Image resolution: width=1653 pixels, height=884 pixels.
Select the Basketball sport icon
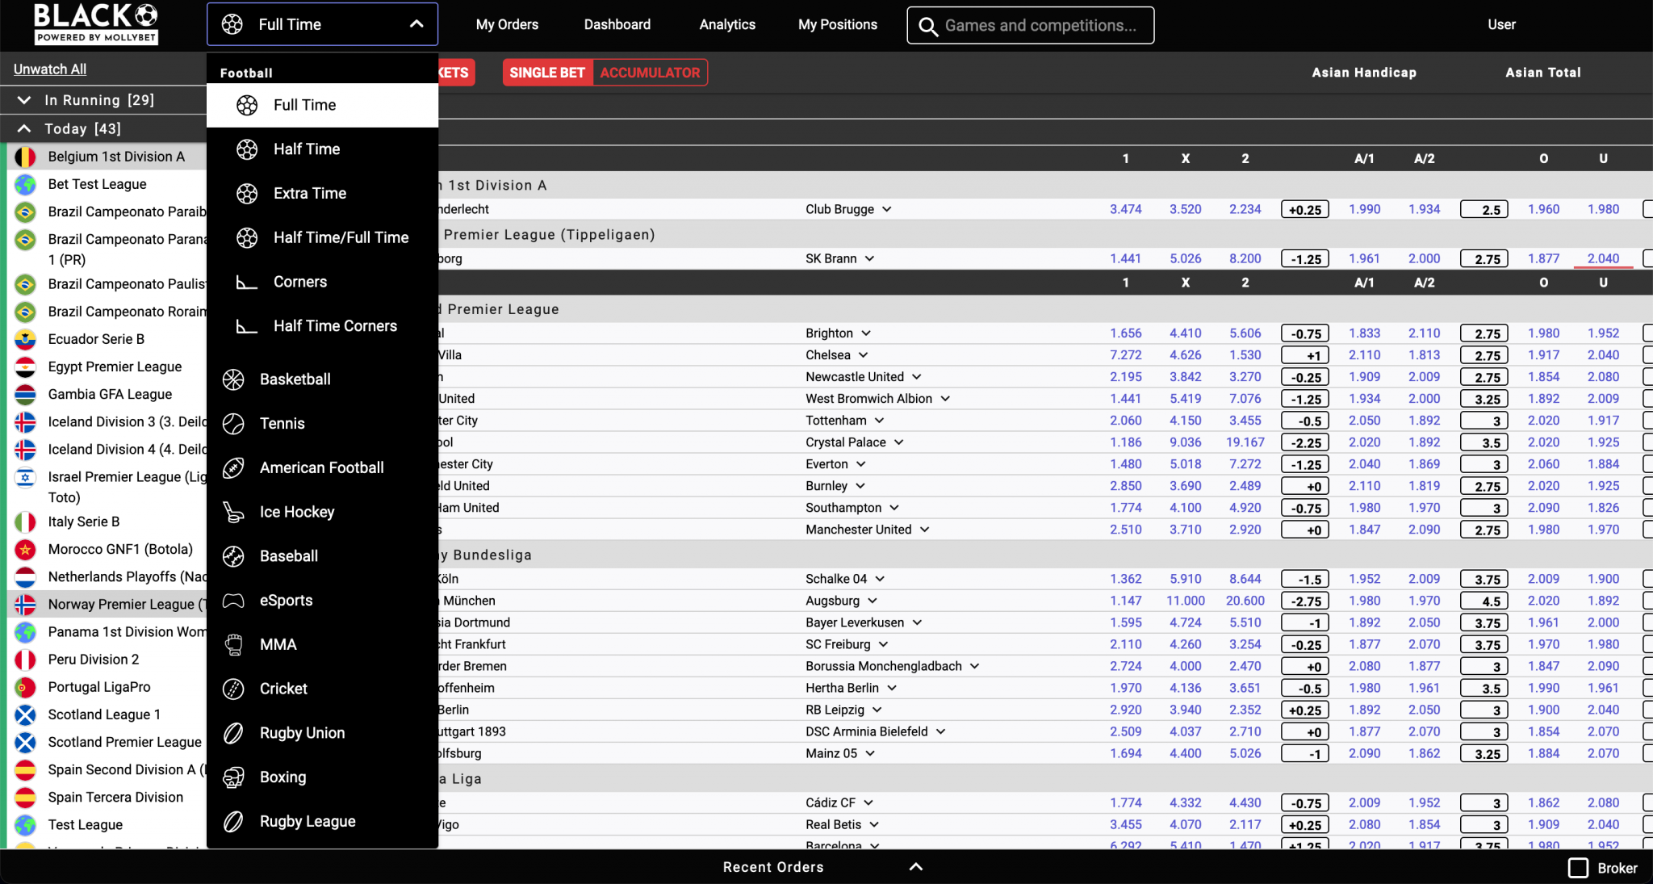click(x=233, y=379)
